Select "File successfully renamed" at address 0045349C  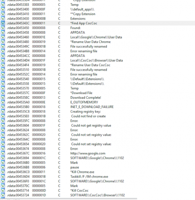pos(88,46)
